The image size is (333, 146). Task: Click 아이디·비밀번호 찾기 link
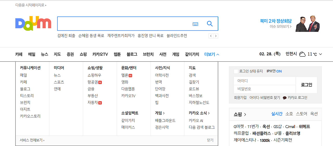[x=265, y=98]
